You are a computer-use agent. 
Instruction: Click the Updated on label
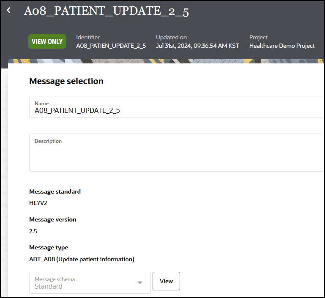pyautogui.click(x=172, y=37)
